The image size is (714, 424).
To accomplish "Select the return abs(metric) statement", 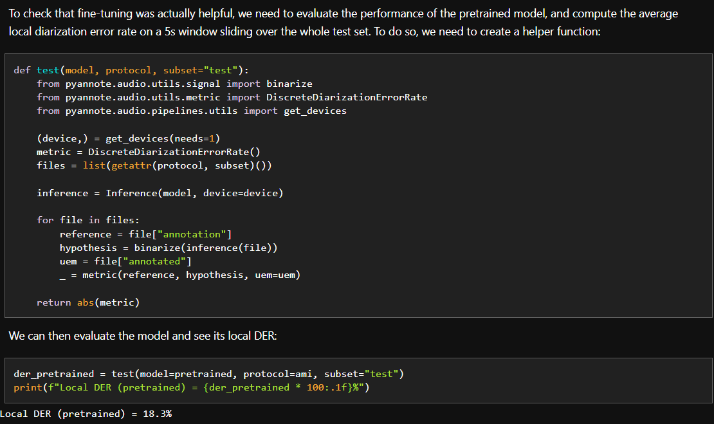I will pos(90,302).
